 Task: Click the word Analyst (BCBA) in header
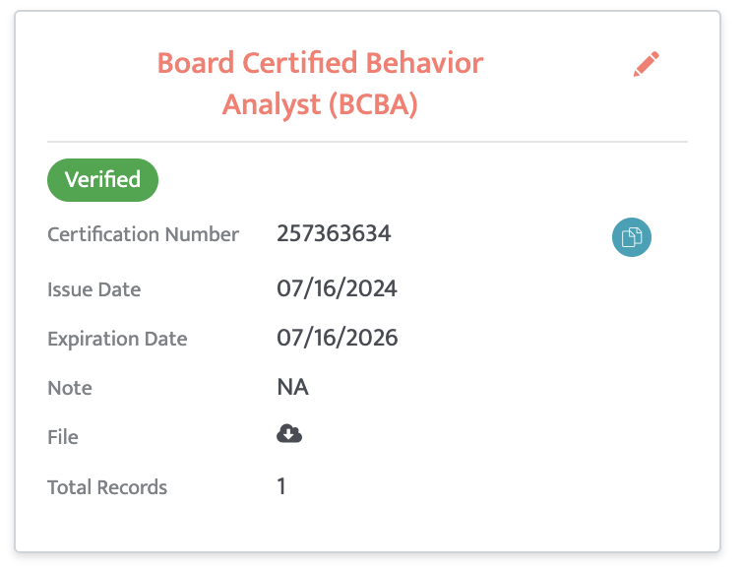point(320,105)
